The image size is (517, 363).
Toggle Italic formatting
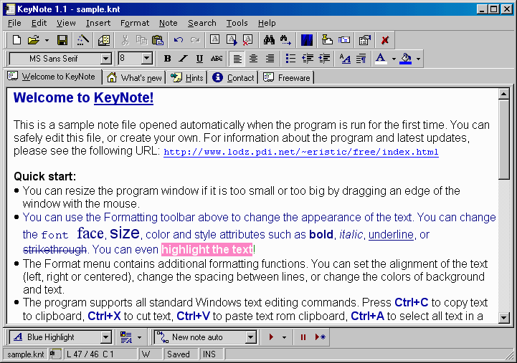(x=183, y=59)
